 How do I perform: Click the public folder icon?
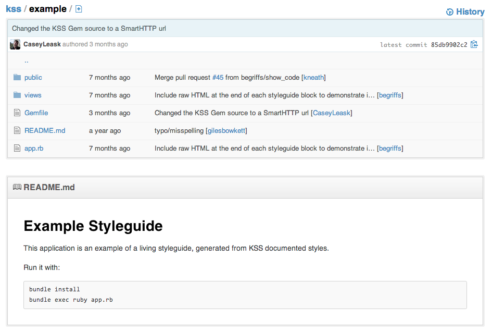17,78
